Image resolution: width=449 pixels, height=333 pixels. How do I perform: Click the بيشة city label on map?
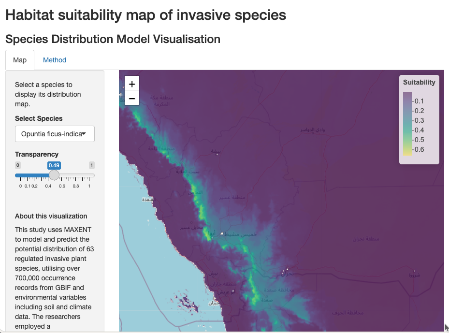(216, 151)
